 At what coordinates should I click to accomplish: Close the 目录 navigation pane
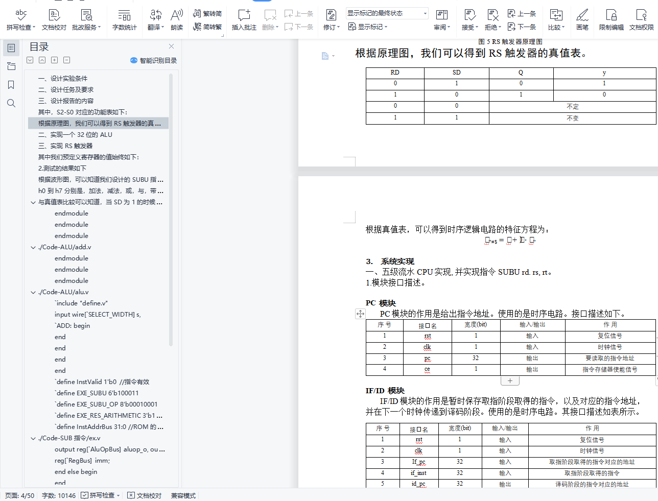[x=172, y=46]
